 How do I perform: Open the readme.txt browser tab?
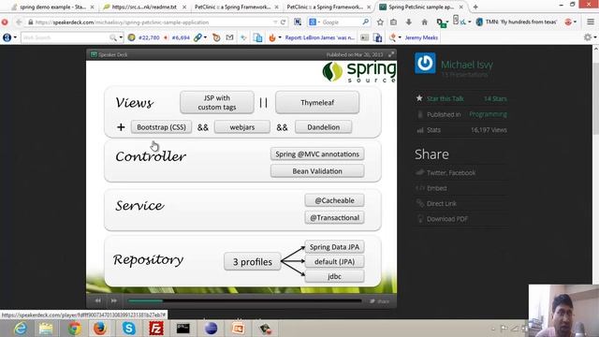coord(144,7)
